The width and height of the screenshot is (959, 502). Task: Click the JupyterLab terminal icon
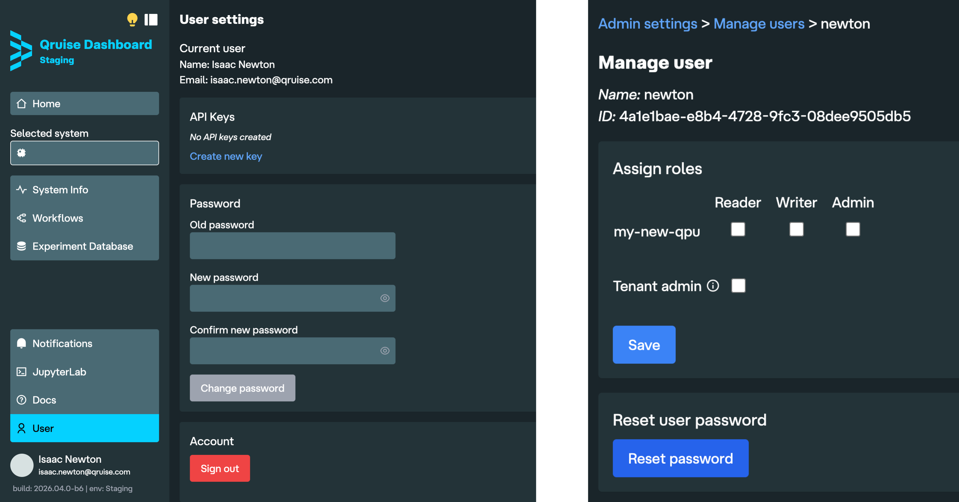[21, 372]
